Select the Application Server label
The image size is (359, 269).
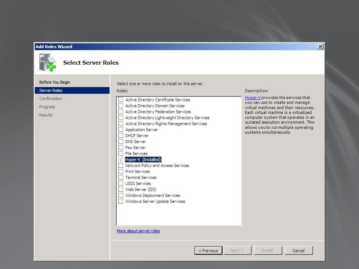click(x=141, y=130)
